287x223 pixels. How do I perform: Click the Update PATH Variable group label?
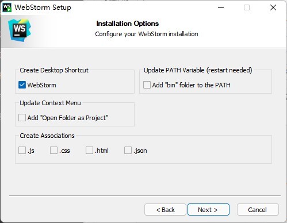tap(198, 70)
